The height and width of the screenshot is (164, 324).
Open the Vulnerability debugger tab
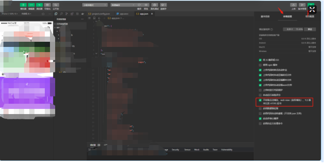[x=227, y=149]
